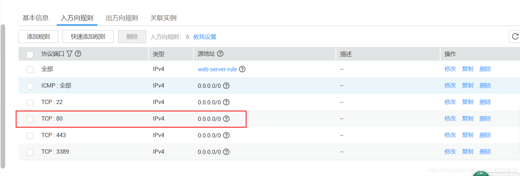Click help icon beside web-server-rule

(242, 69)
